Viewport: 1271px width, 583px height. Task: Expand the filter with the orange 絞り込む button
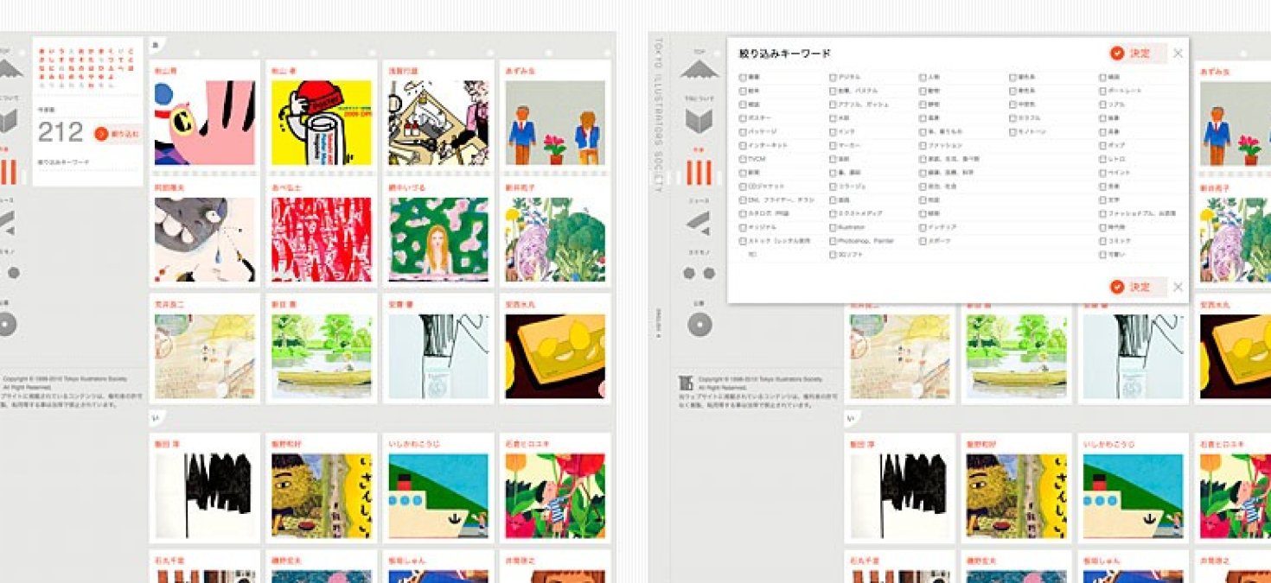117,134
